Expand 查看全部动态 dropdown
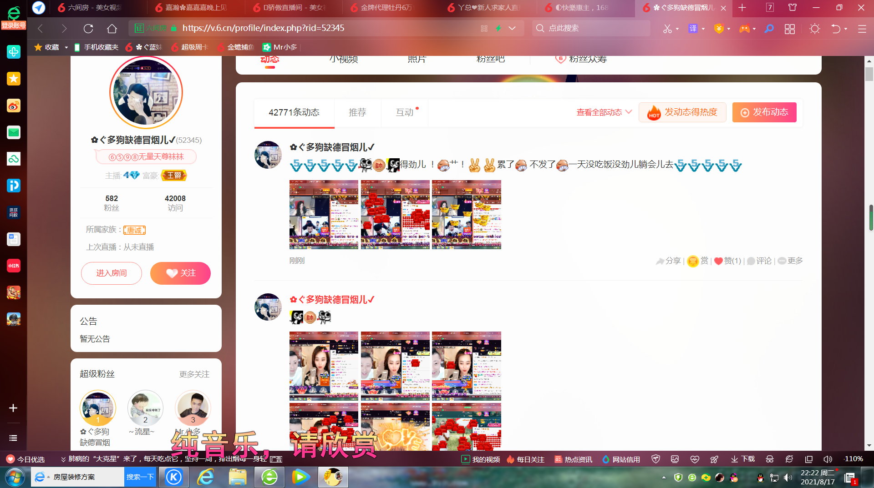Screen dimensions: 874x488 (604, 112)
